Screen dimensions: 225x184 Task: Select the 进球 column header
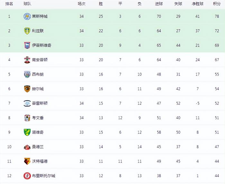click(x=159, y=4)
